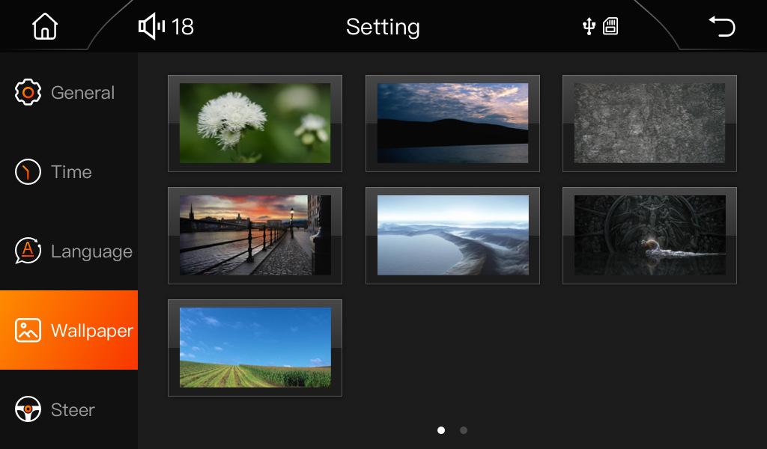This screenshot has height=449, width=767.
Task: Tap the Home icon
Action: 45,27
